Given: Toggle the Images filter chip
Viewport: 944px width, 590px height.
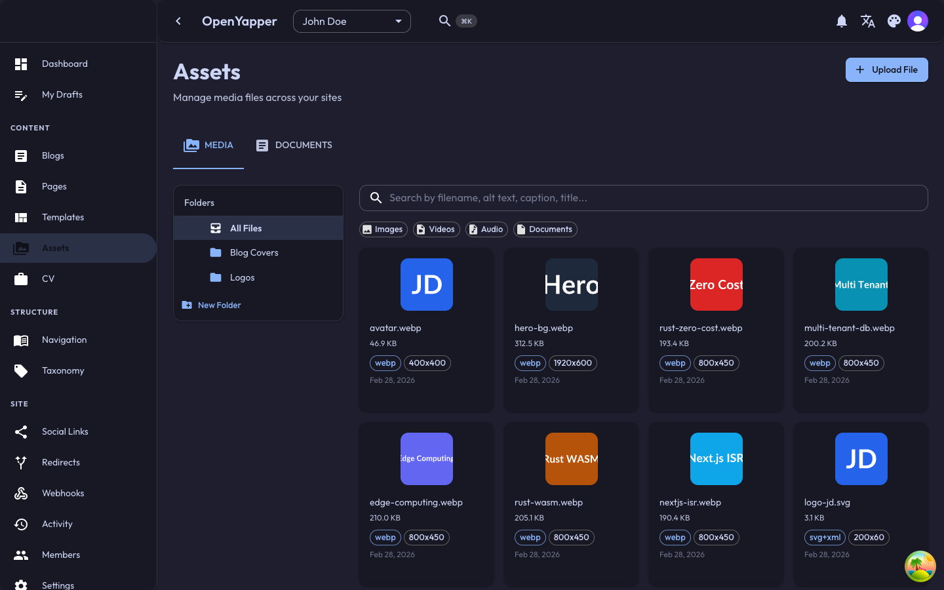Looking at the screenshot, I should tap(383, 229).
